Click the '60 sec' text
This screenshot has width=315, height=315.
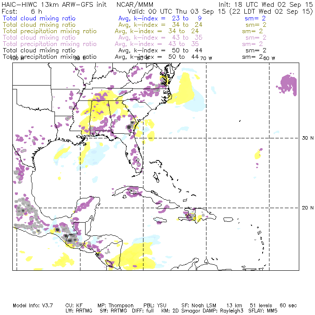coord(288,306)
